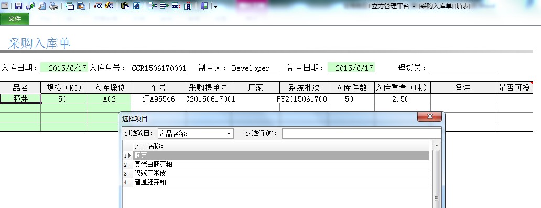Select 高蛋白胚芽粕 in product list

281,165
